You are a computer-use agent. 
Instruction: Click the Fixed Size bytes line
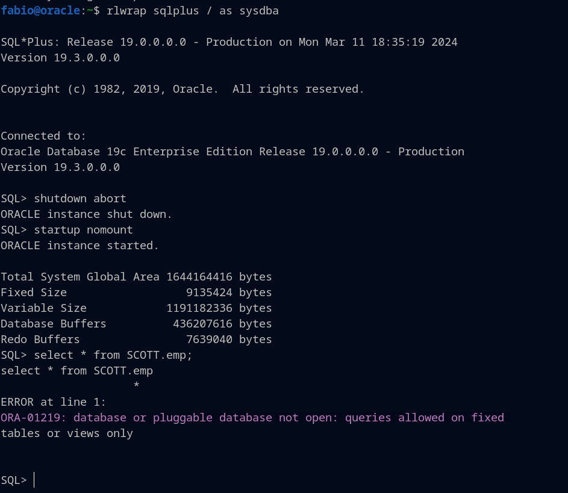point(136,293)
